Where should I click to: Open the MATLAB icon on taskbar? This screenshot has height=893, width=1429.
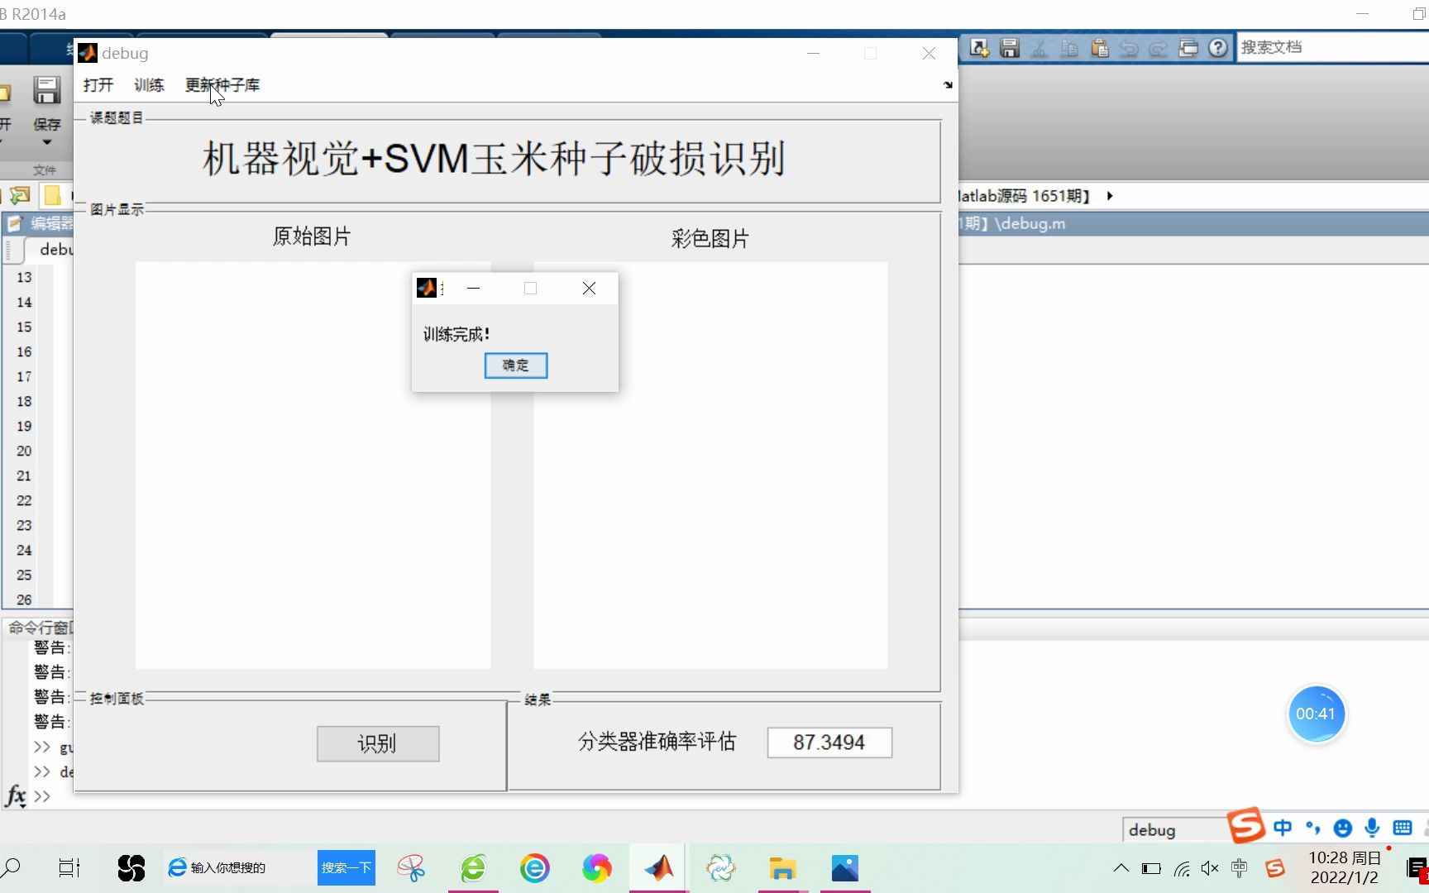pos(659,867)
